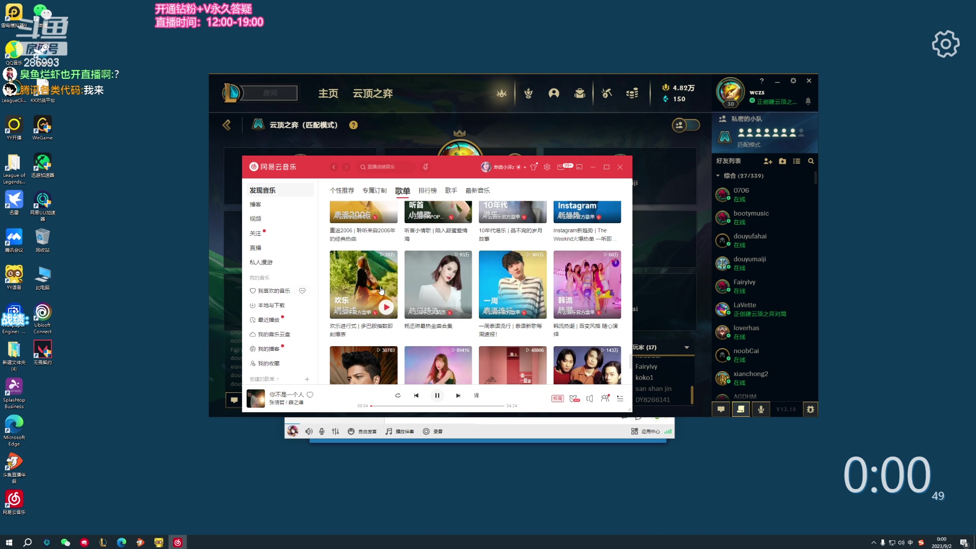
Task: Open friend list search icon
Action: click(x=811, y=161)
